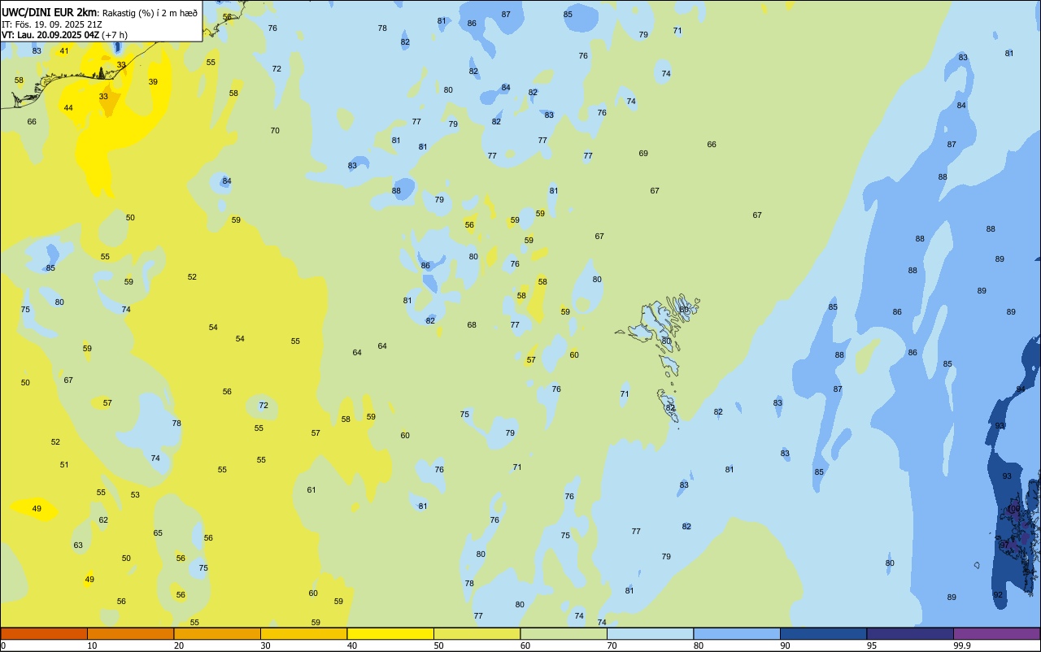Click the '0' legend tick label
This screenshot has height=652, width=1041.
coord(3,645)
